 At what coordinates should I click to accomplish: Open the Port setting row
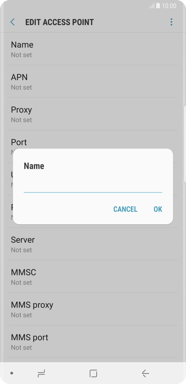click(93, 142)
